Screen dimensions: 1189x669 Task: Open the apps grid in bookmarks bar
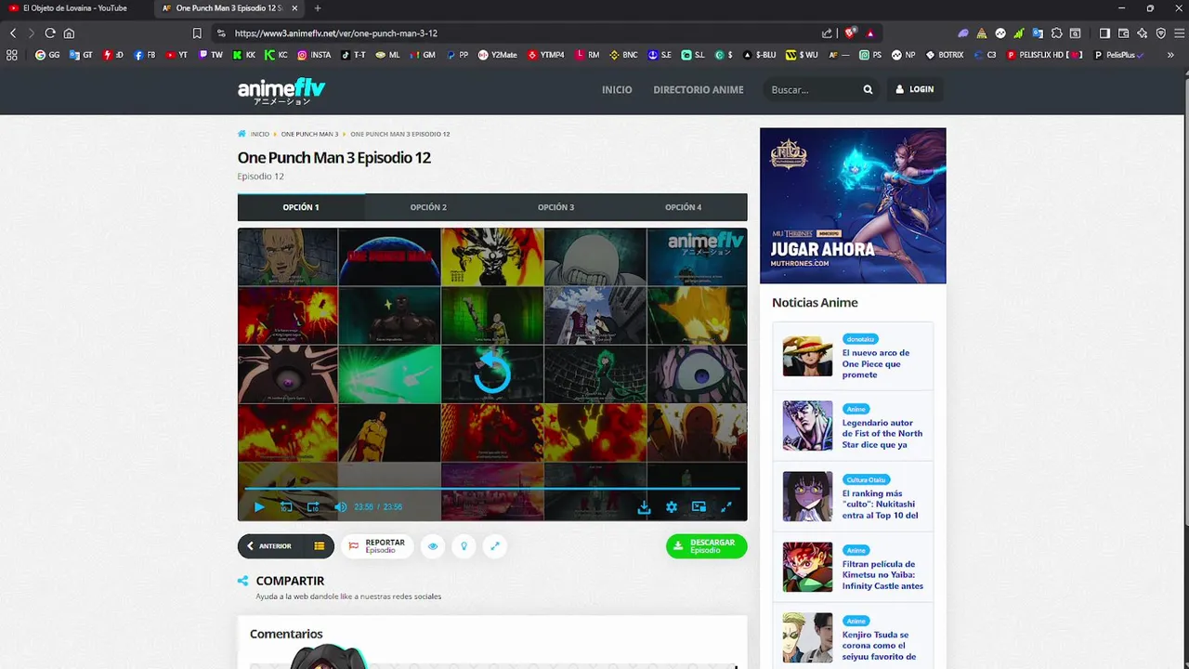tap(12, 55)
